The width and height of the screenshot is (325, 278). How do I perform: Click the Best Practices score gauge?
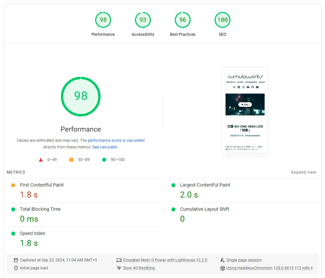pyautogui.click(x=183, y=20)
